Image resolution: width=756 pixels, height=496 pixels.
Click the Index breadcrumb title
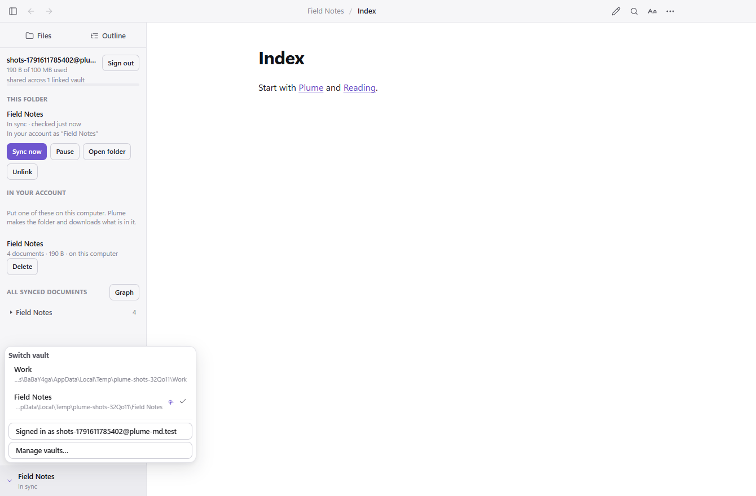pyautogui.click(x=367, y=11)
